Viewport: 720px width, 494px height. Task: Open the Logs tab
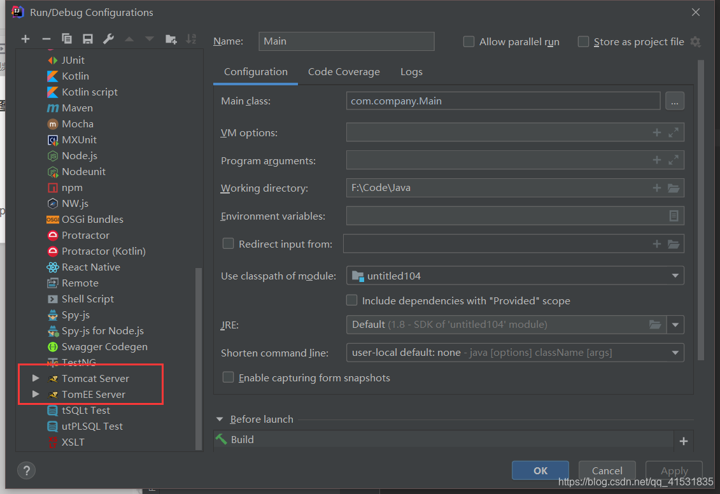click(x=411, y=72)
